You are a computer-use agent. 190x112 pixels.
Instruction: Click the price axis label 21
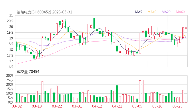pyautogui.click(x=11, y=15)
